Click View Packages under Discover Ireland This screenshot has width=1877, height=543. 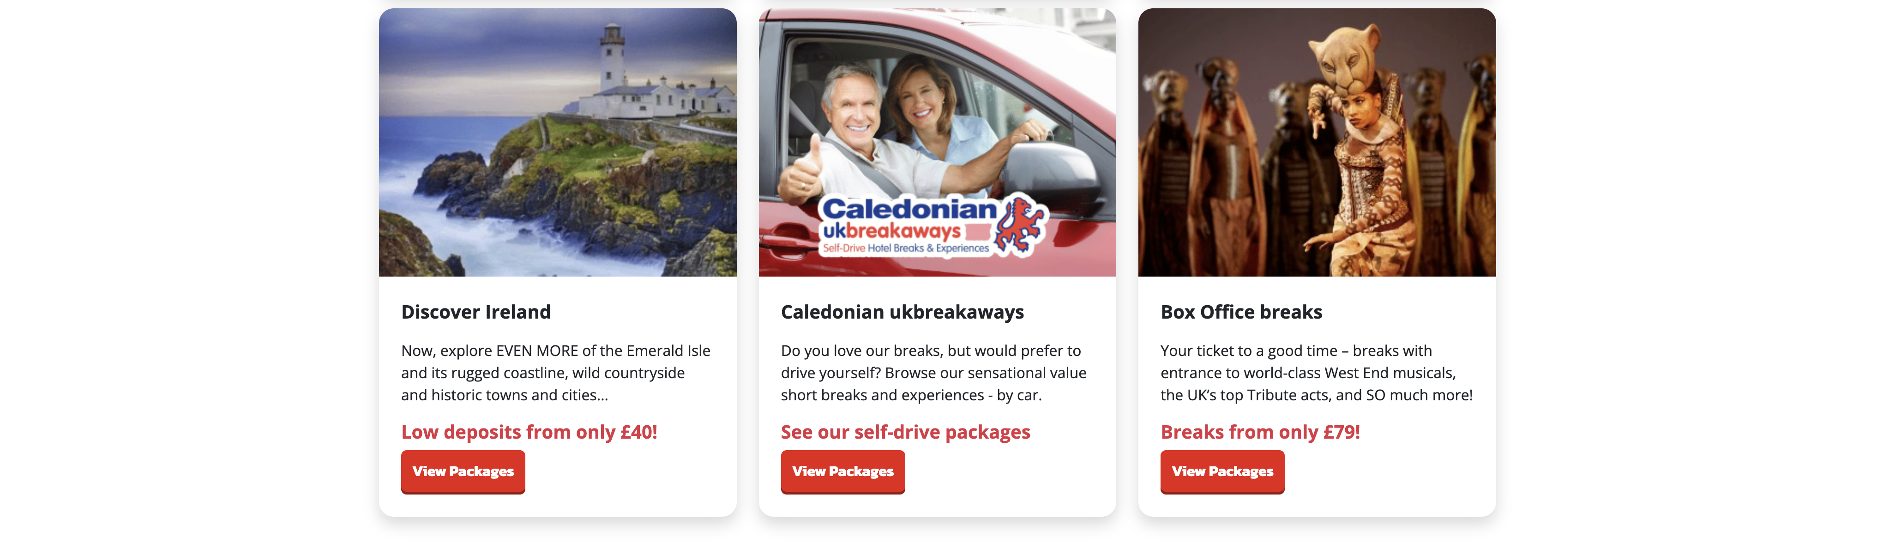point(463,471)
